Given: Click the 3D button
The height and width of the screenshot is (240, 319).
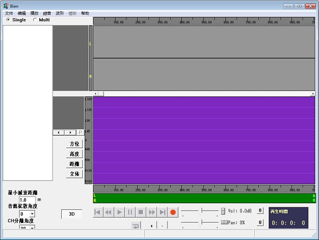Looking at the screenshot, I should click(x=72, y=214).
